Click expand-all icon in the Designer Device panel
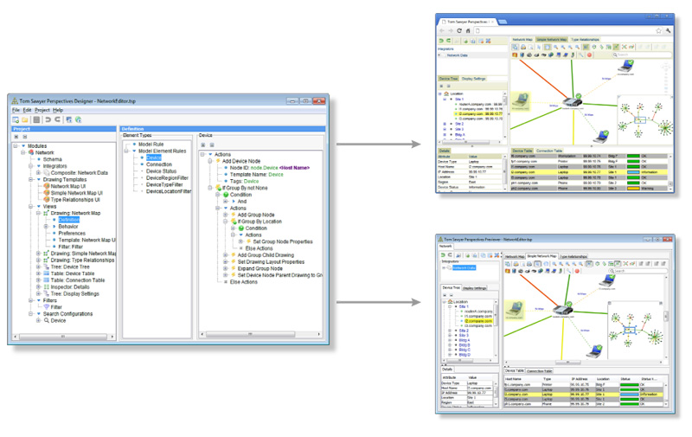The image size is (692, 437). click(203, 145)
